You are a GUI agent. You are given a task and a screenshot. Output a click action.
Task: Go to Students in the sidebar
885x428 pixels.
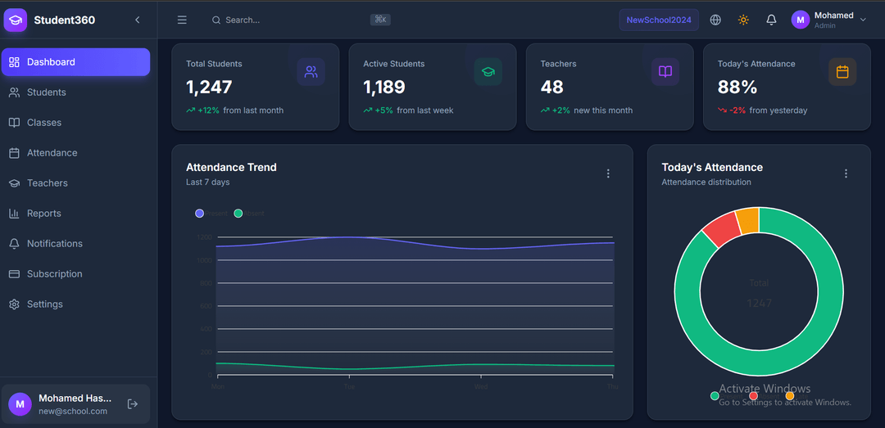click(46, 92)
